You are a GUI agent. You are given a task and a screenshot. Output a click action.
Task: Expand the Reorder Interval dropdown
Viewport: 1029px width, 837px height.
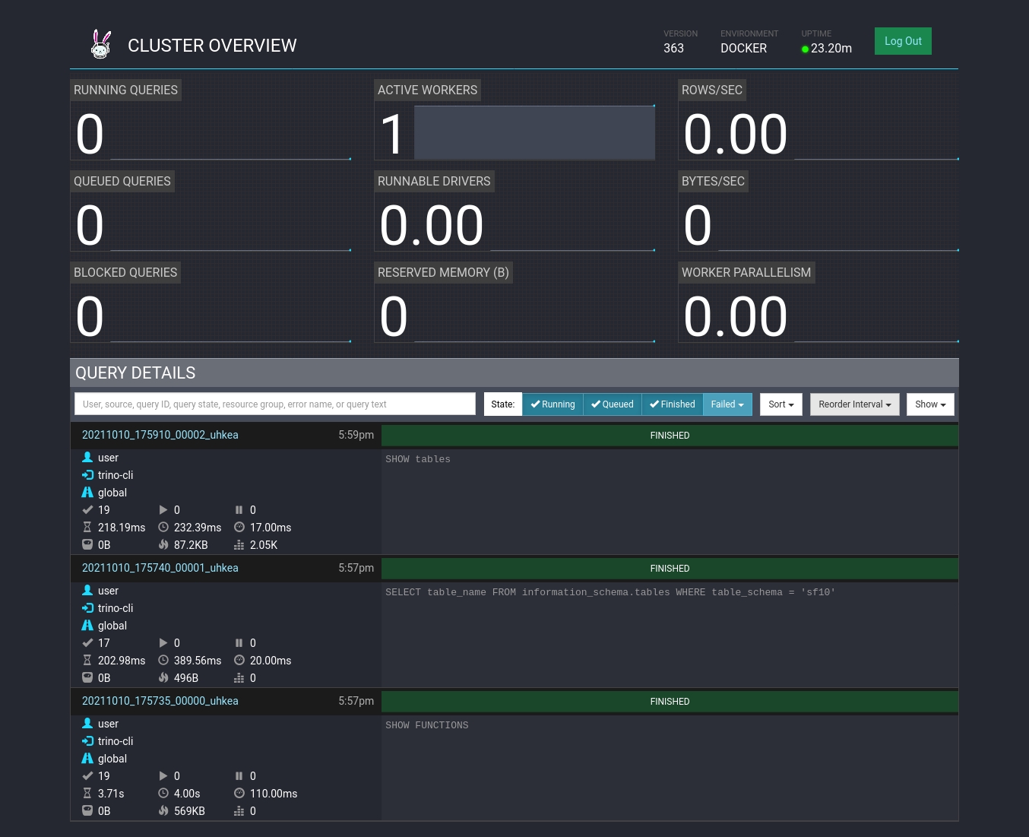pos(854,404)
